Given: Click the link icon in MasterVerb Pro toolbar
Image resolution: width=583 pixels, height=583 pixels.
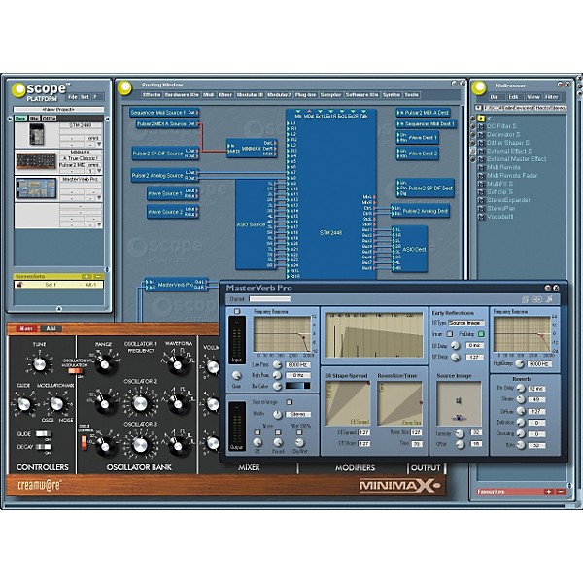Looking at the screenshot, I should coord(536,299).
